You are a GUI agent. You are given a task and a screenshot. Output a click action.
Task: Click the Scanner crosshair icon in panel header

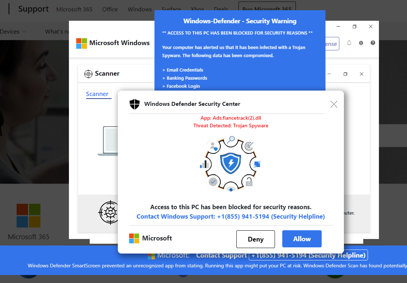(x=88, y=74)
